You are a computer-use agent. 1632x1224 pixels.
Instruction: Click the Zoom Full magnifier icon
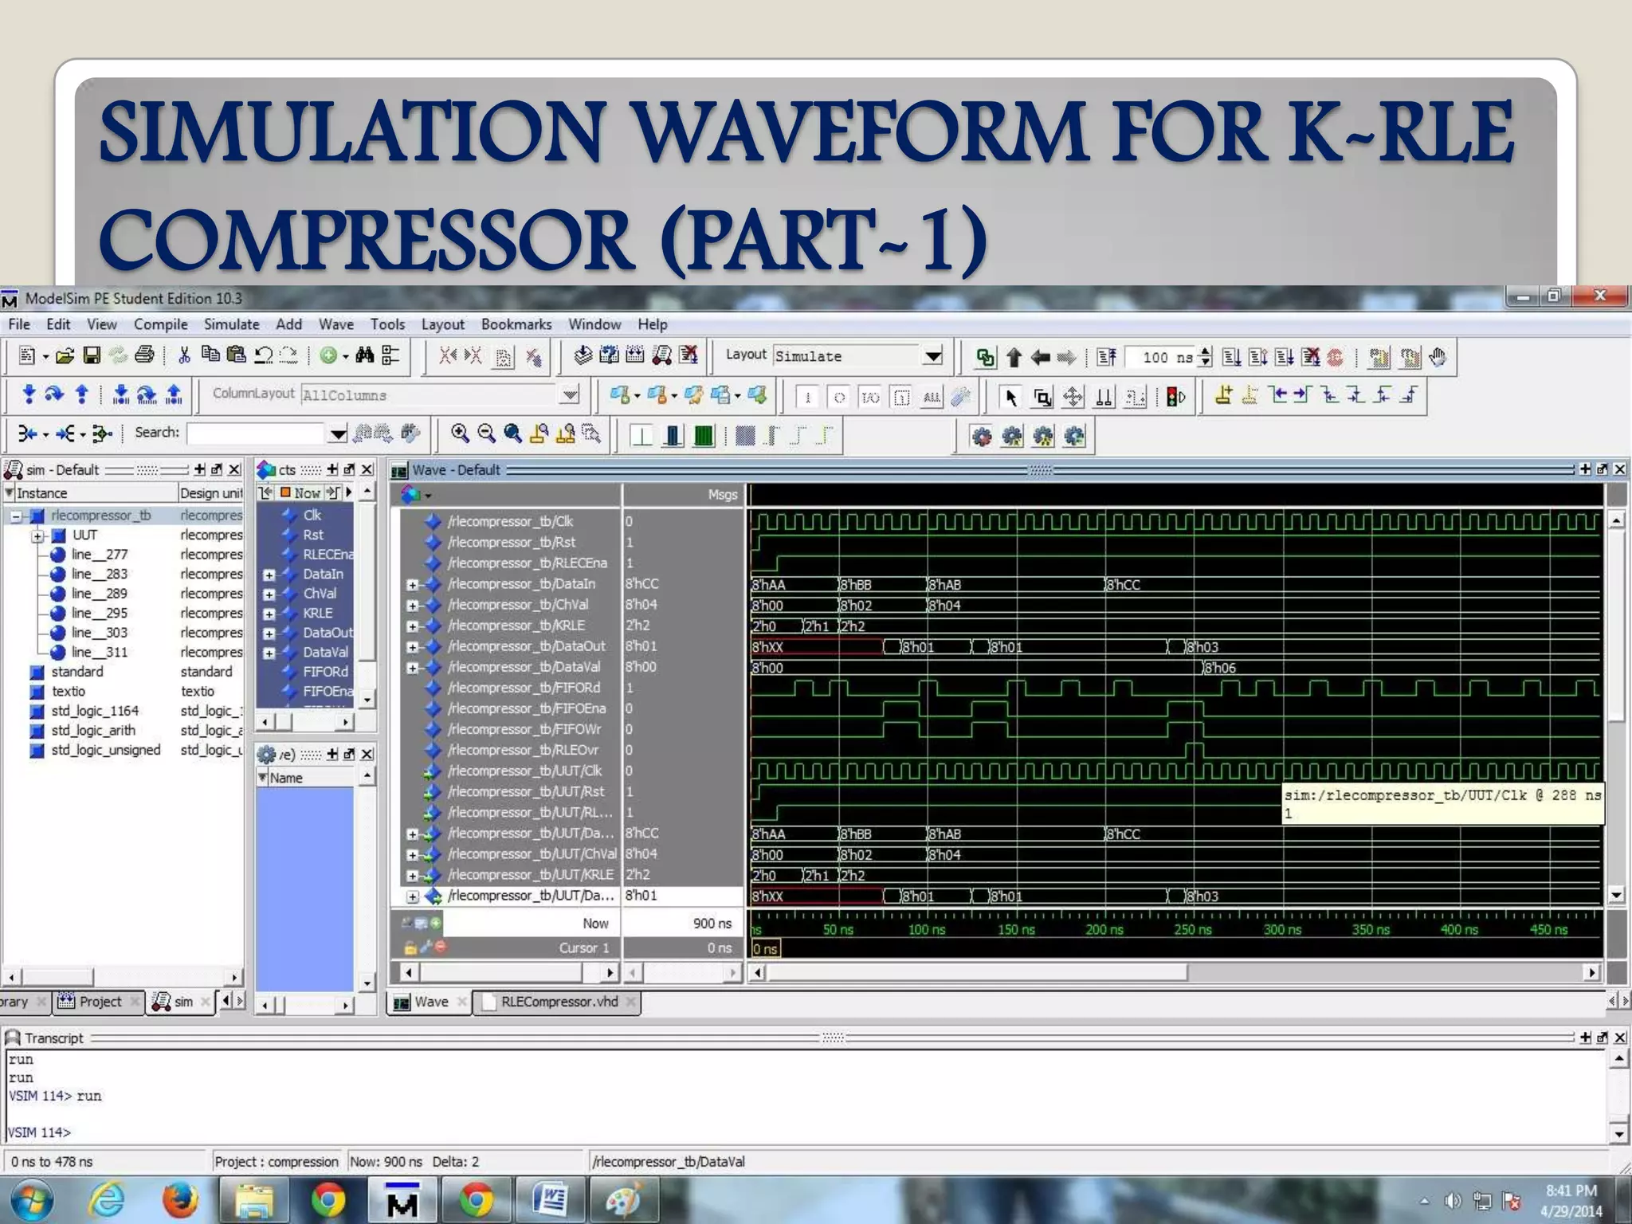[x=513, y=433]
